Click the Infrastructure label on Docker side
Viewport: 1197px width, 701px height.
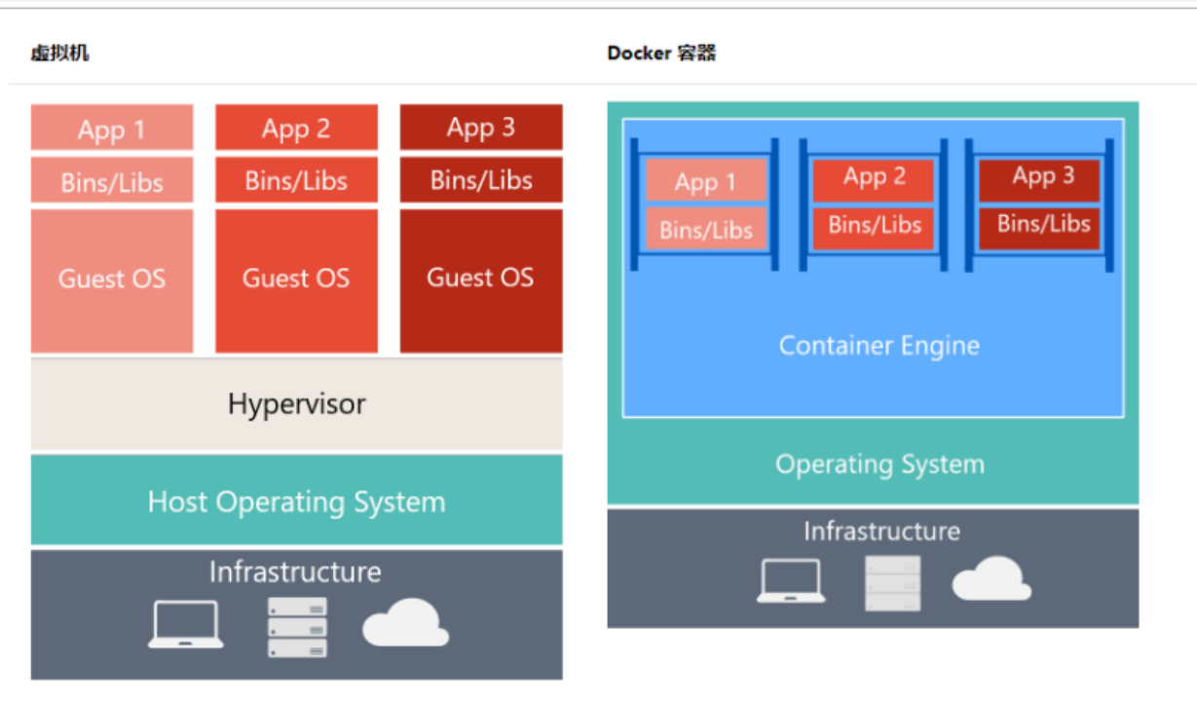879,532
